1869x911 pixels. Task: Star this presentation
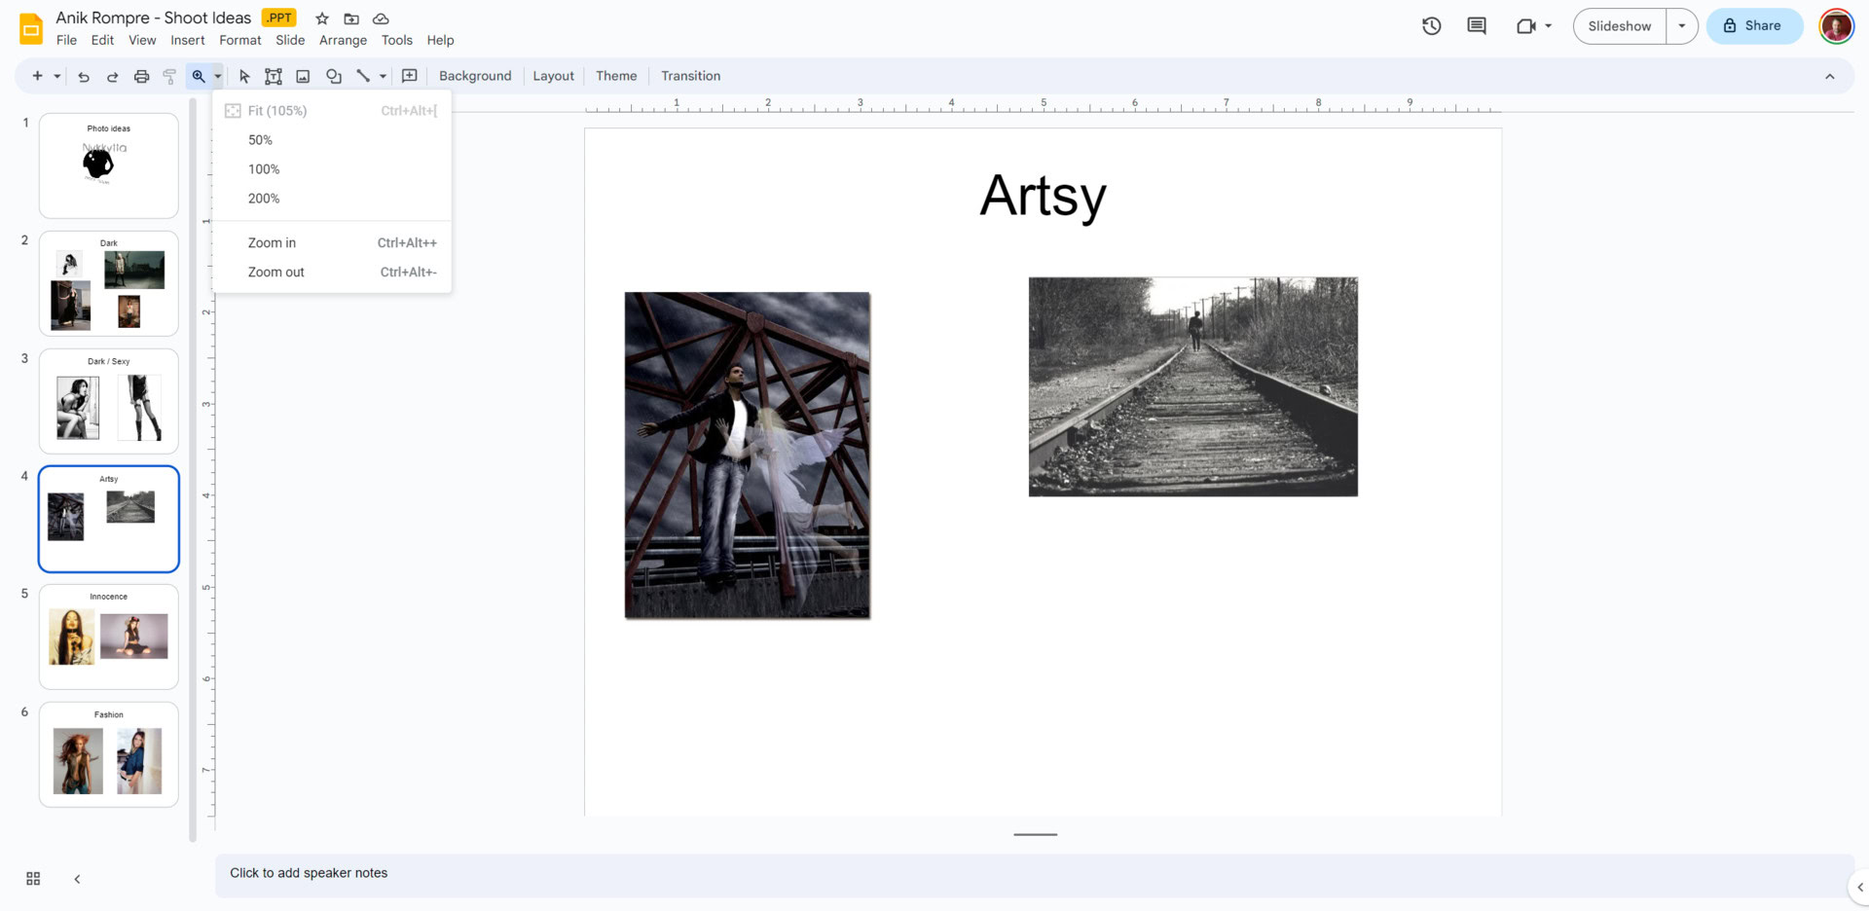tap(322, 18)
